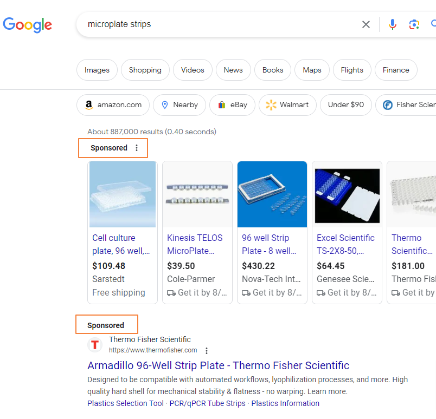Click delivery truck icon on Nova-Tech card
Screen dimensions: 436x419
(246, 293)
